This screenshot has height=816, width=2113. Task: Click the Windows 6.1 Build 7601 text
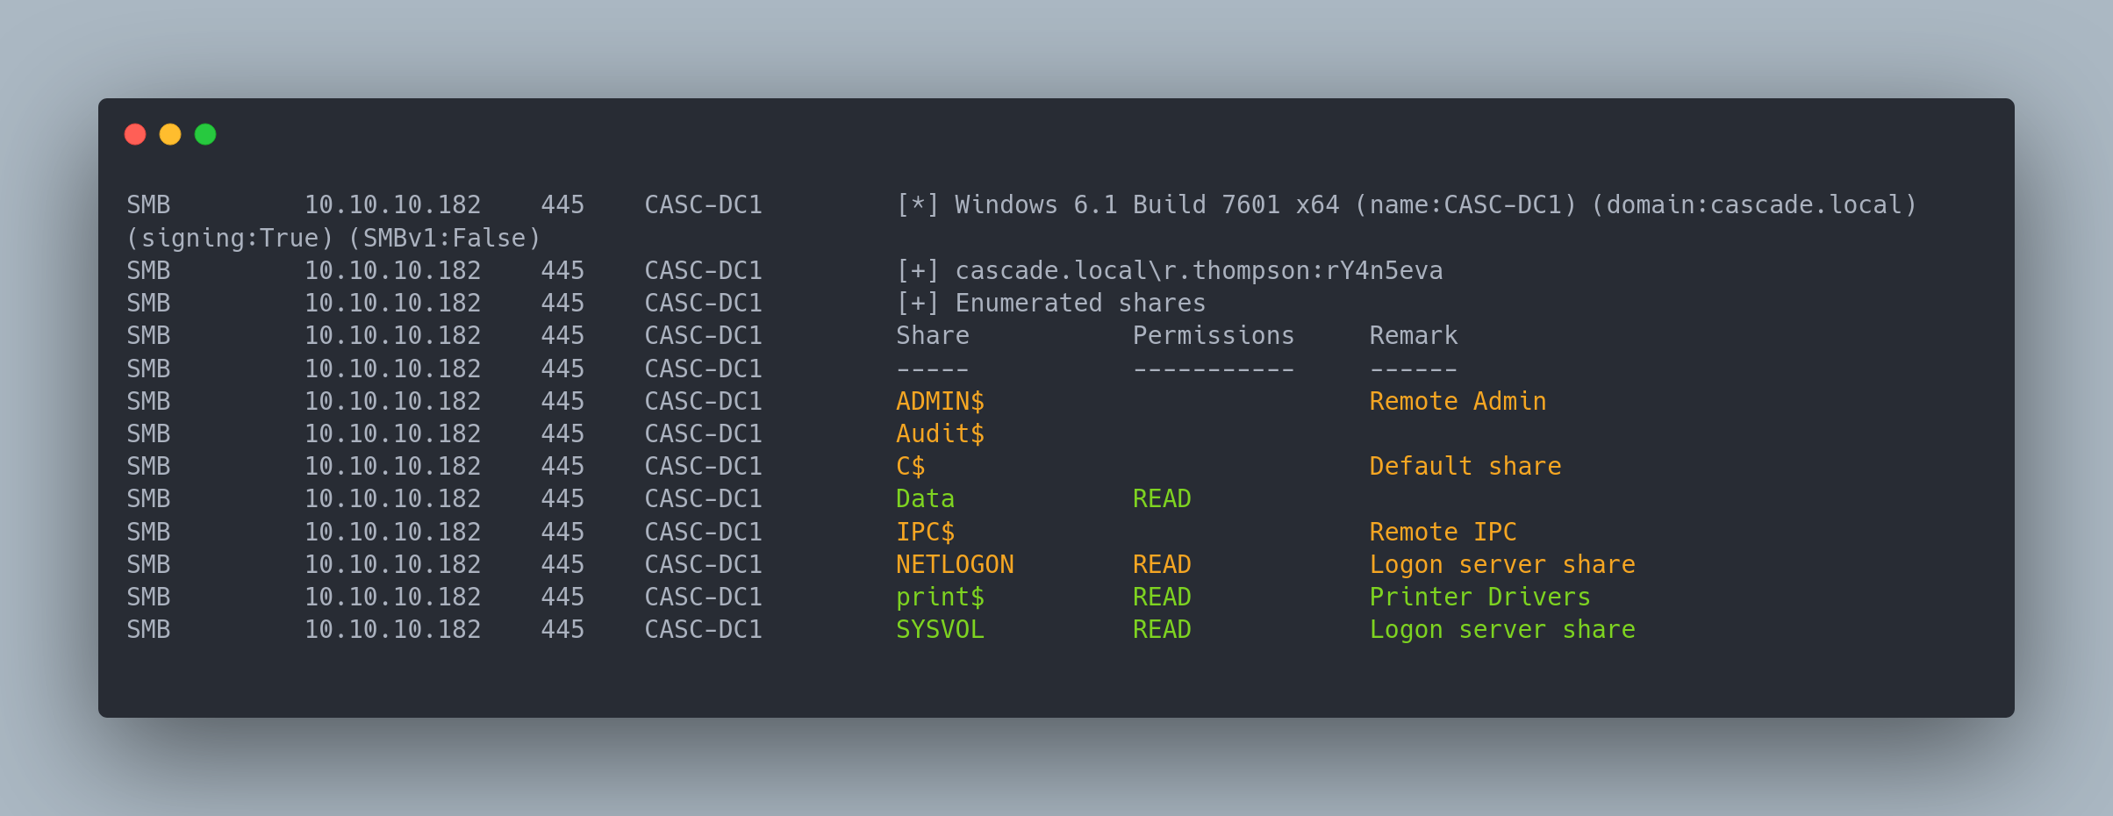1147,204
